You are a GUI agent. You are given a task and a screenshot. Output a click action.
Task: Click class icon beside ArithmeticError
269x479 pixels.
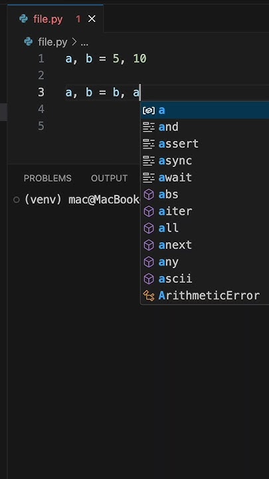click(x=149, y=295)
